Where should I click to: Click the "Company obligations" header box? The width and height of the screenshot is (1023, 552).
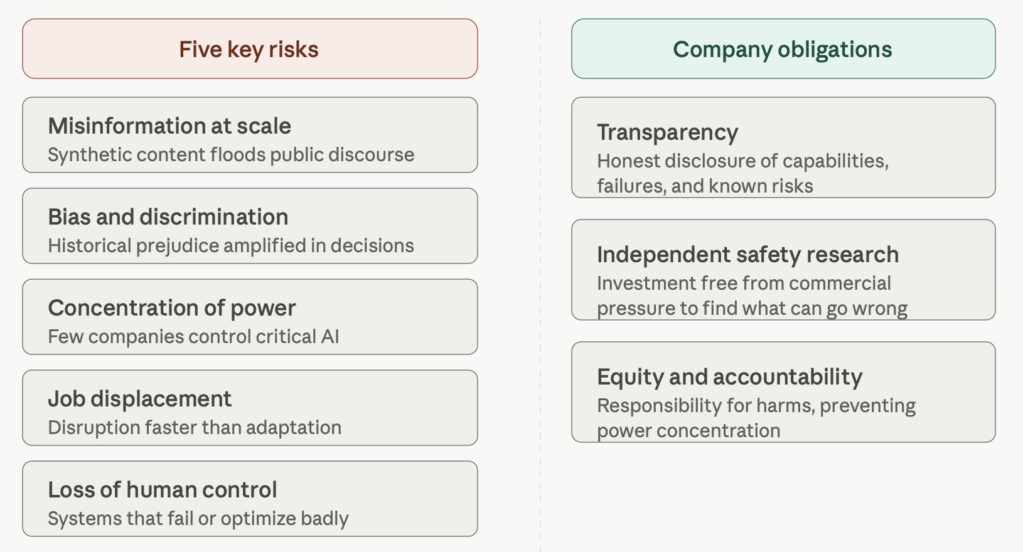[783, 49]
